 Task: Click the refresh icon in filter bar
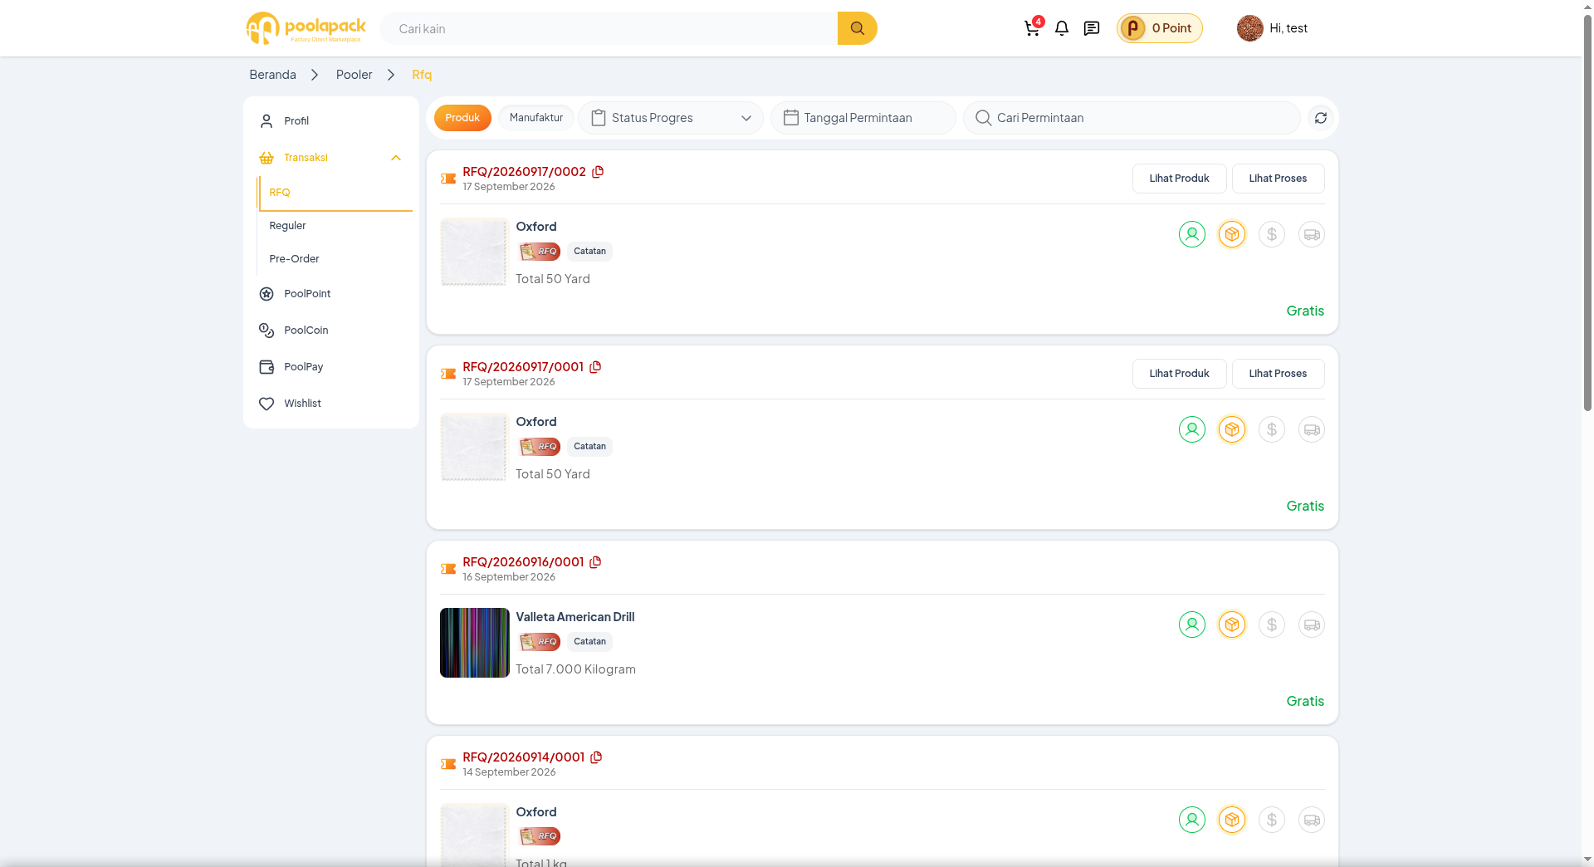click(x=1321, y=118)
